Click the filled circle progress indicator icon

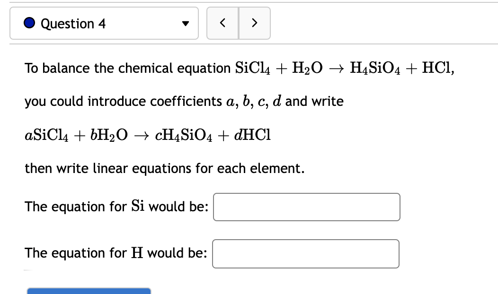pos(30,23)
